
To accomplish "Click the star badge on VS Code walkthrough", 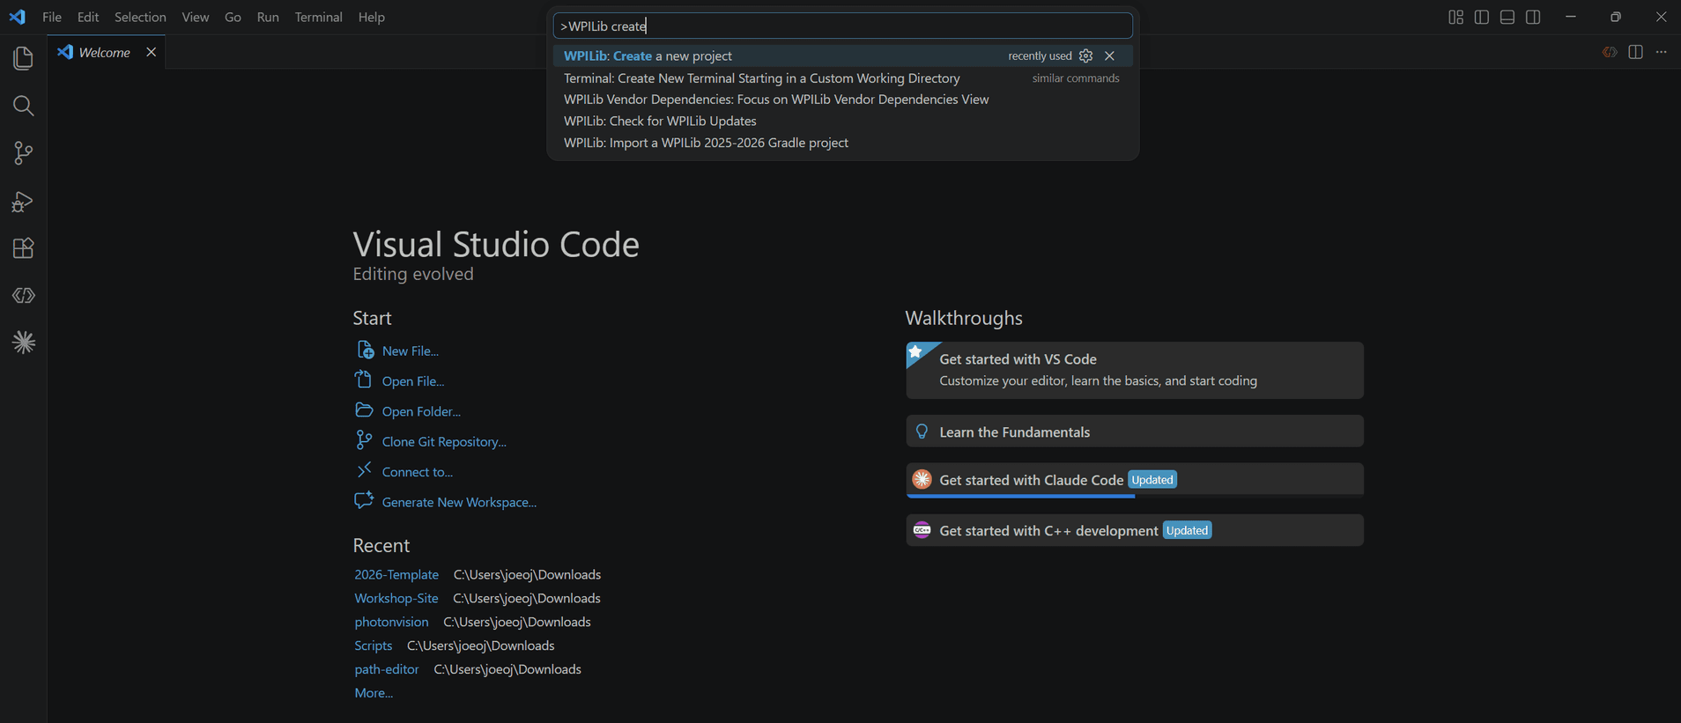I will coord(916,352).
